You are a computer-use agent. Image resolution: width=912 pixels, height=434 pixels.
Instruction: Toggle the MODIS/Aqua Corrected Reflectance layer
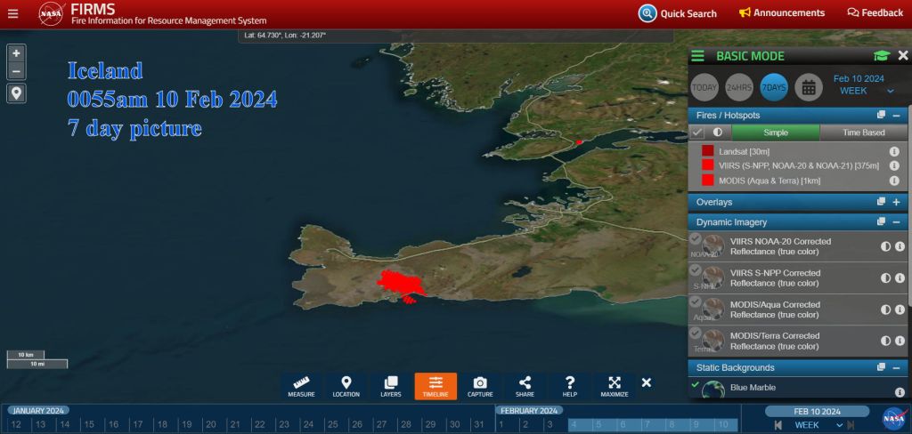tap(696, 302)
